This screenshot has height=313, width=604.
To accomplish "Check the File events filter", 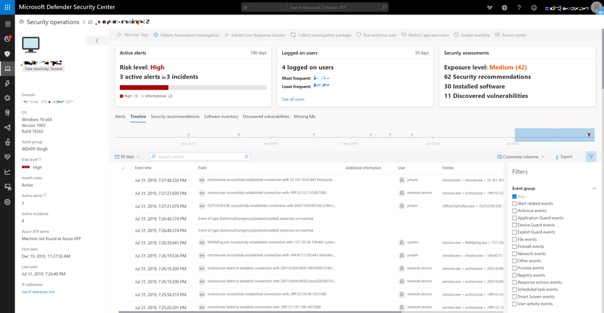I will point(515,239).
